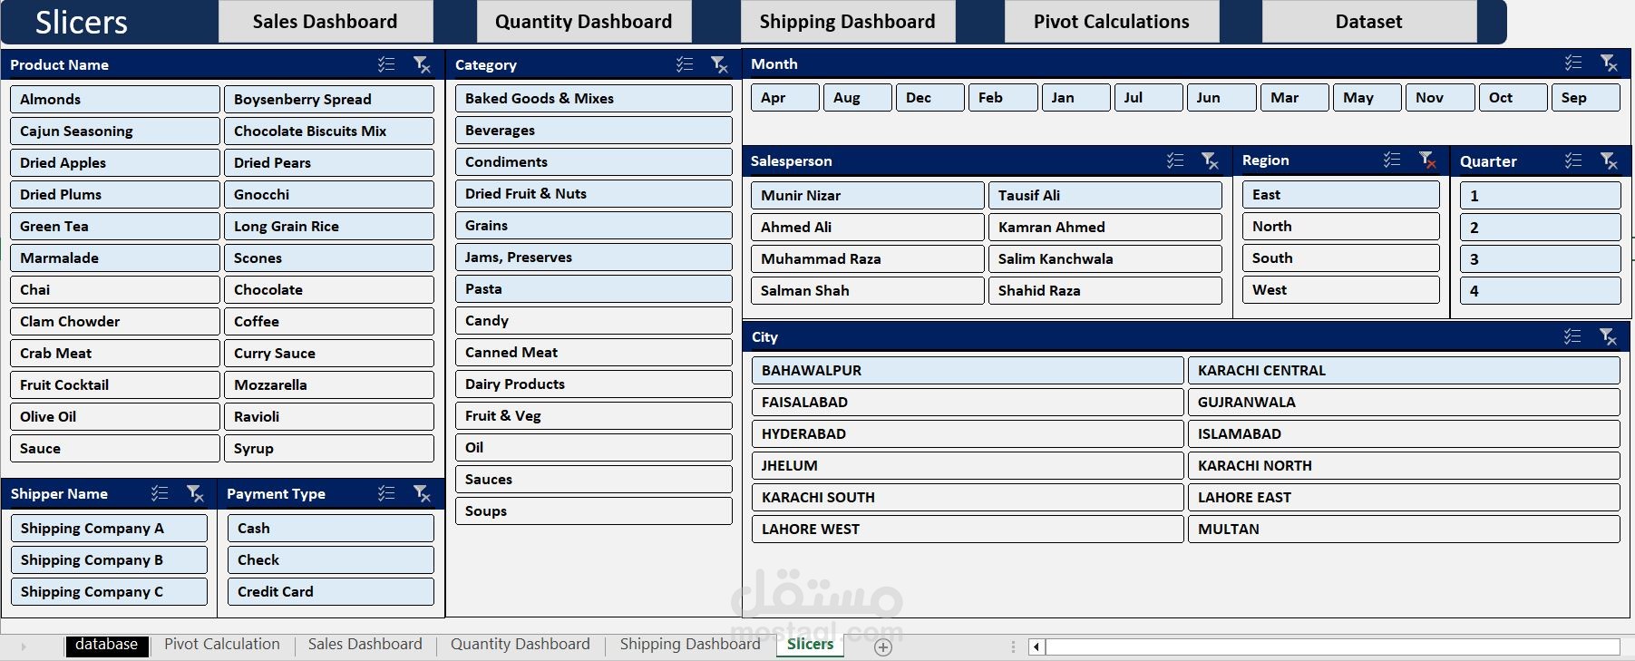Select quarter 1 in Quarter slicer
Image resolution: width=1635 pixels, height=661 pixels.
[1541, 196]
